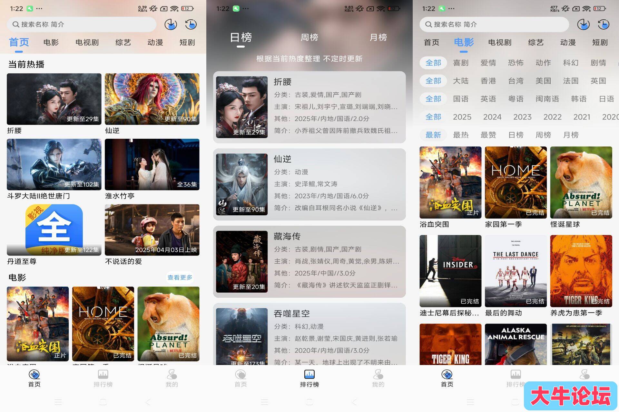Open watch history icon in left screen
The image size is (619, 412).
[x=191, y=24]
